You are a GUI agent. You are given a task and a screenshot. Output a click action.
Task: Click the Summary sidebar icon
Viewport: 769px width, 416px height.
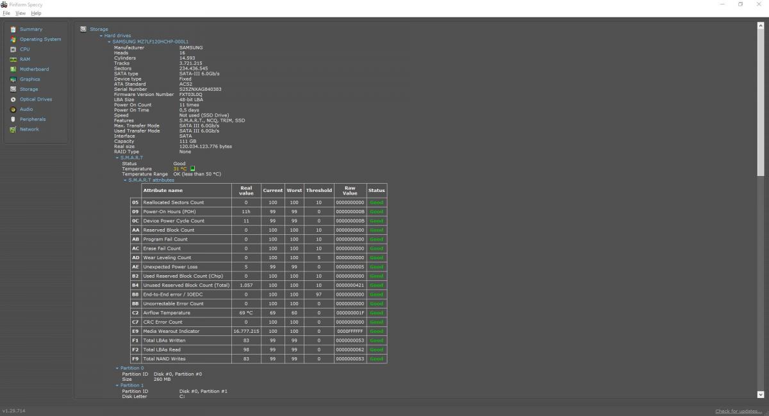pyautogui.click(x=13, y=29)
